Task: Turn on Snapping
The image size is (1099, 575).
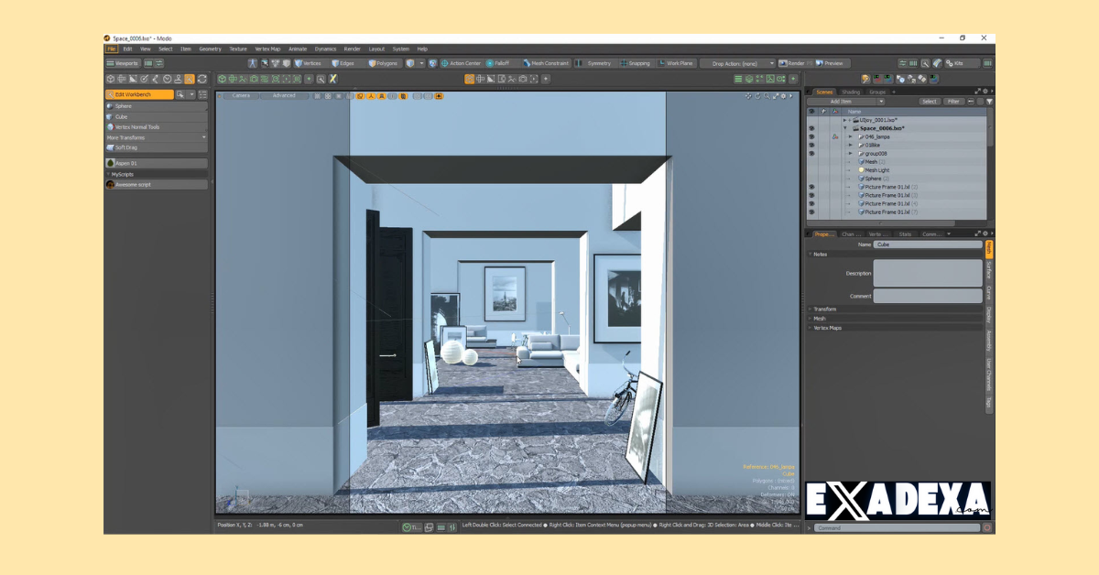Action: 639,63
